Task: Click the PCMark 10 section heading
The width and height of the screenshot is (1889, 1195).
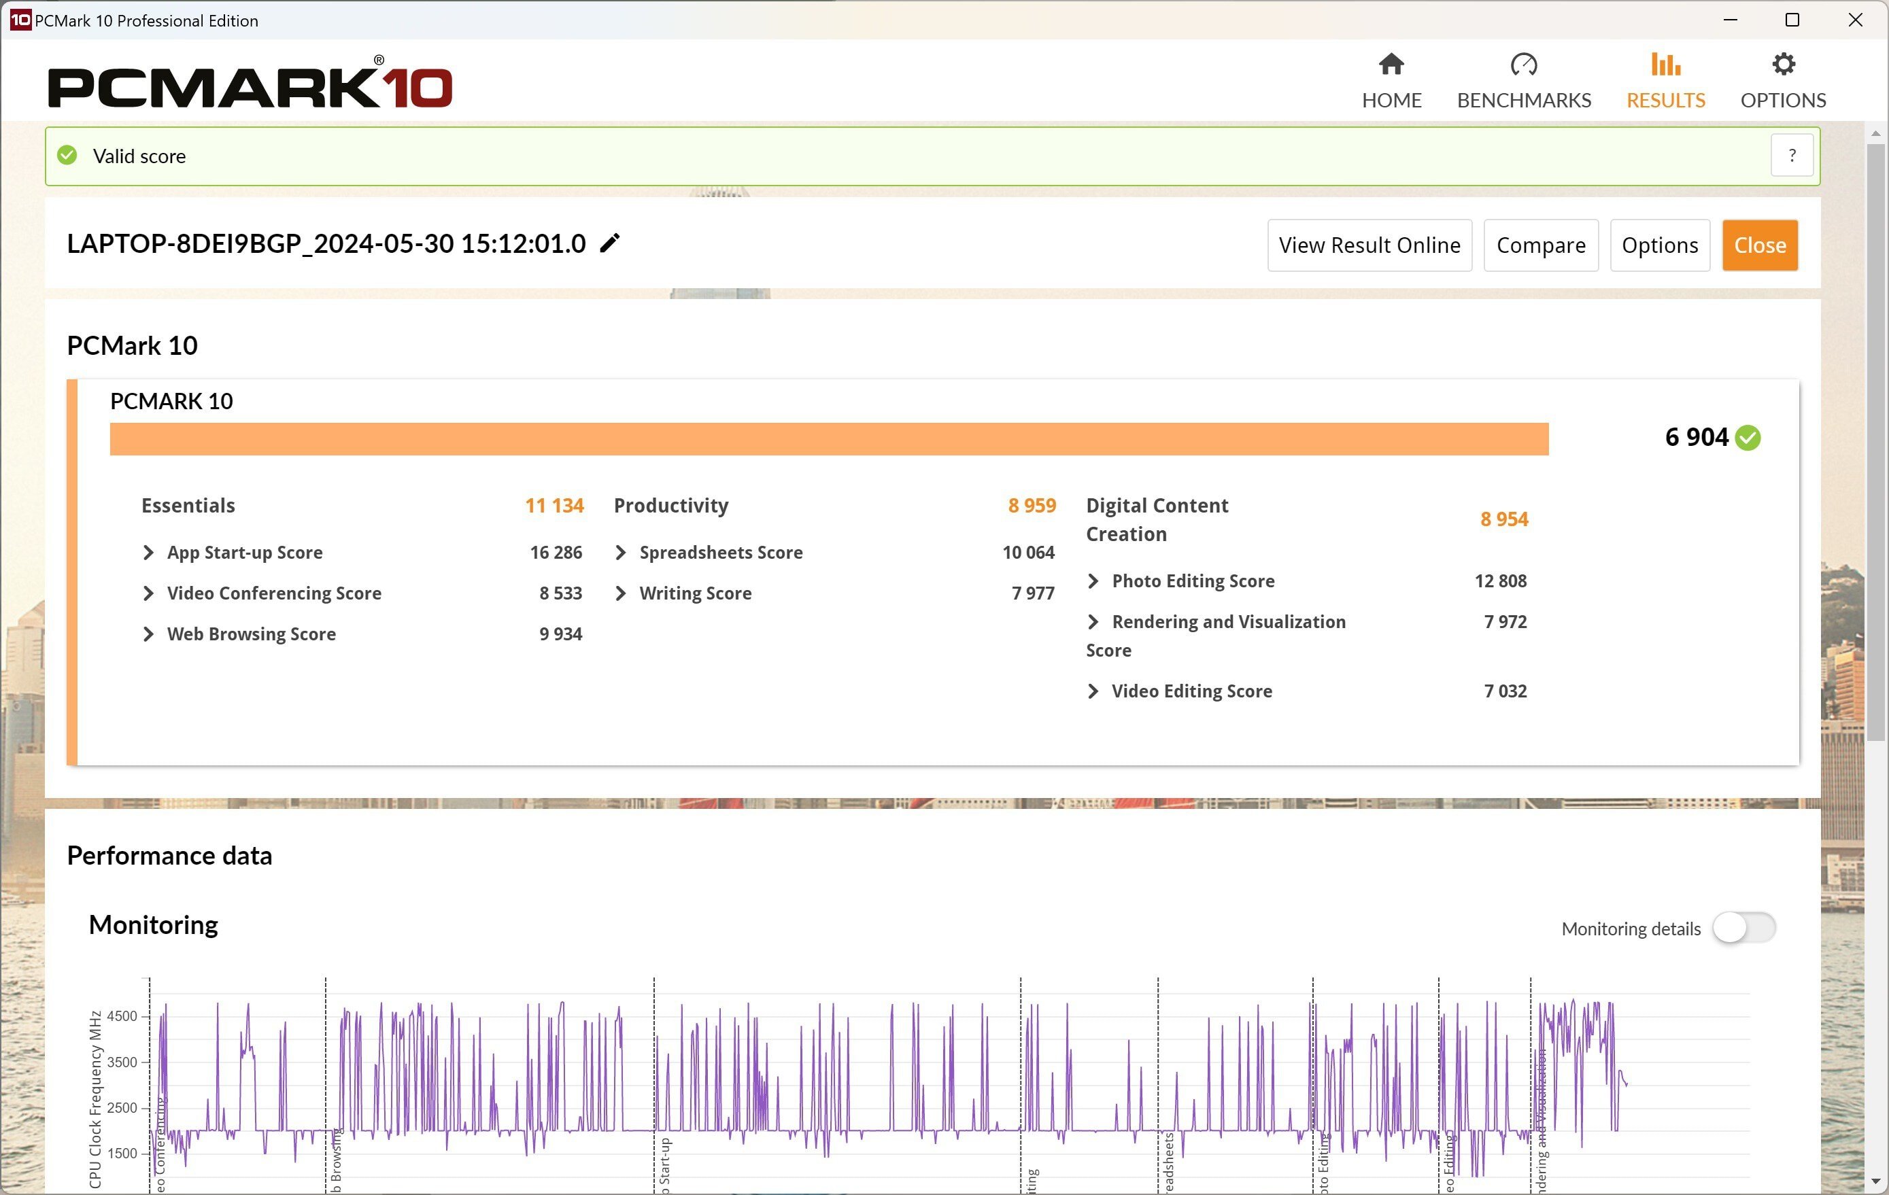Action: point(132,346)
